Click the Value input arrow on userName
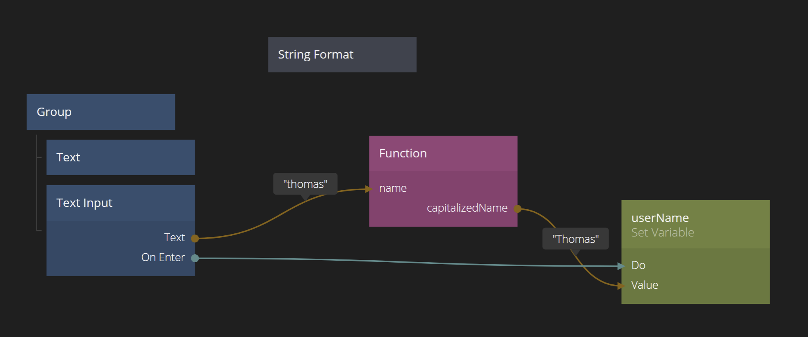 [x=620, y=286]
